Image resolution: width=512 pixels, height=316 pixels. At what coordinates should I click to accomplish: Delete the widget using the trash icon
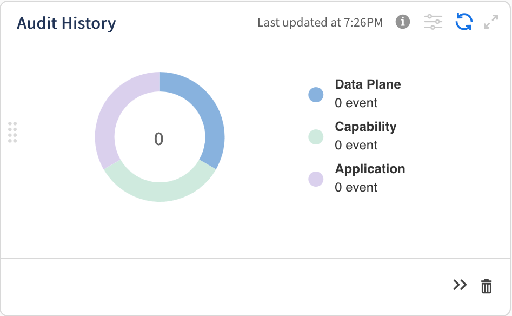pyautogui.click(x=487, y=286)
